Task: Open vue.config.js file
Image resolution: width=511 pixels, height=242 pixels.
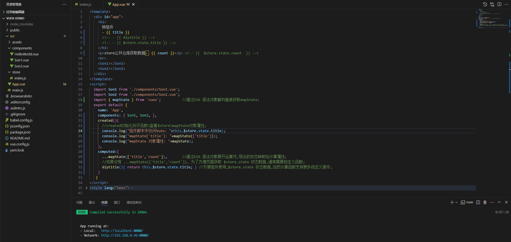Action: click(x=36, y=144)
